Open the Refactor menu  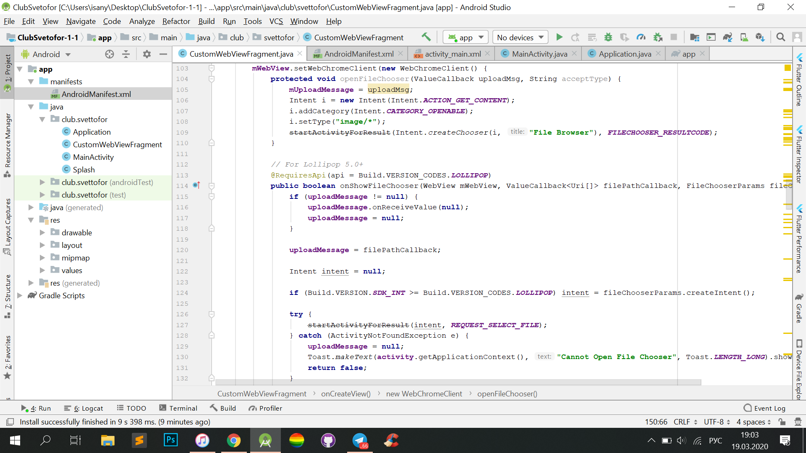(176, 21)
